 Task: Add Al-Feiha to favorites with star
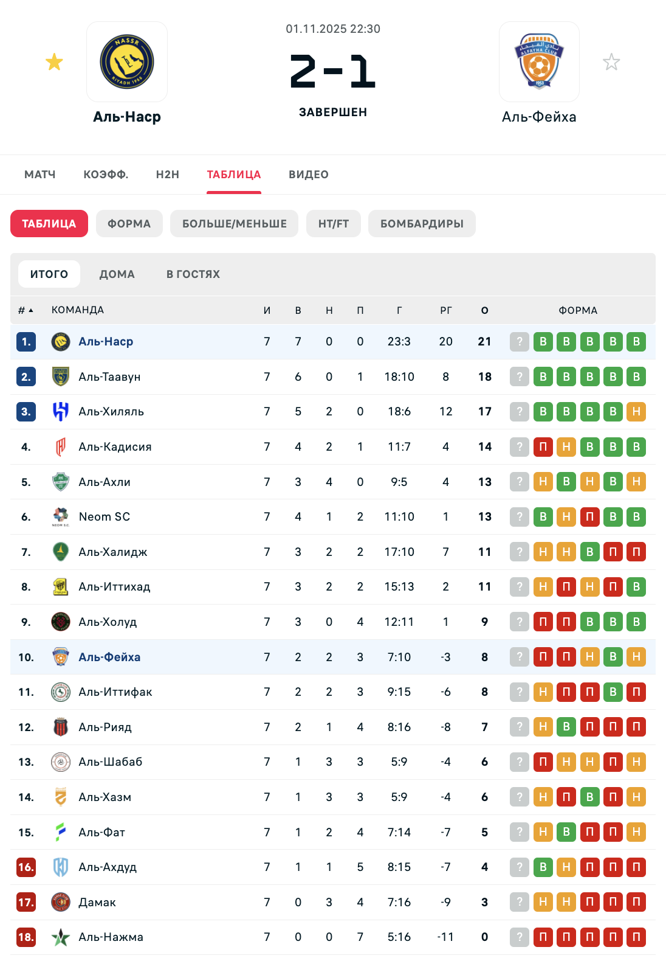[x=611, y=62]
